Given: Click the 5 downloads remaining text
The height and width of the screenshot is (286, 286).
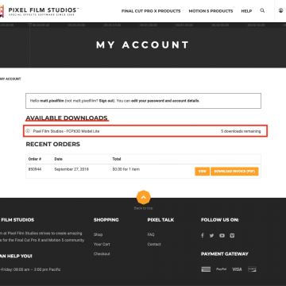Looking at the screenshot, I should 241,131.
